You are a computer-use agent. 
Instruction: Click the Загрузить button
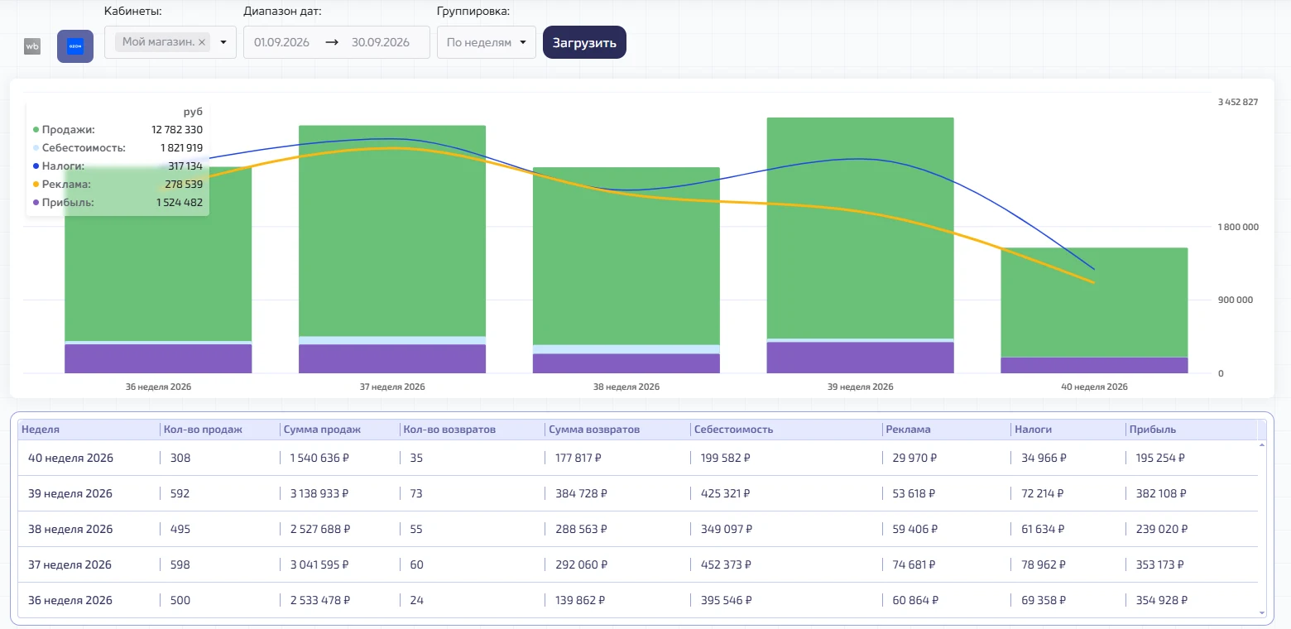tap(584, 42)
